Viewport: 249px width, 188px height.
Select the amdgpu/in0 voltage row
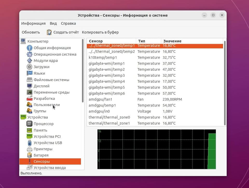tap(155, 111)
